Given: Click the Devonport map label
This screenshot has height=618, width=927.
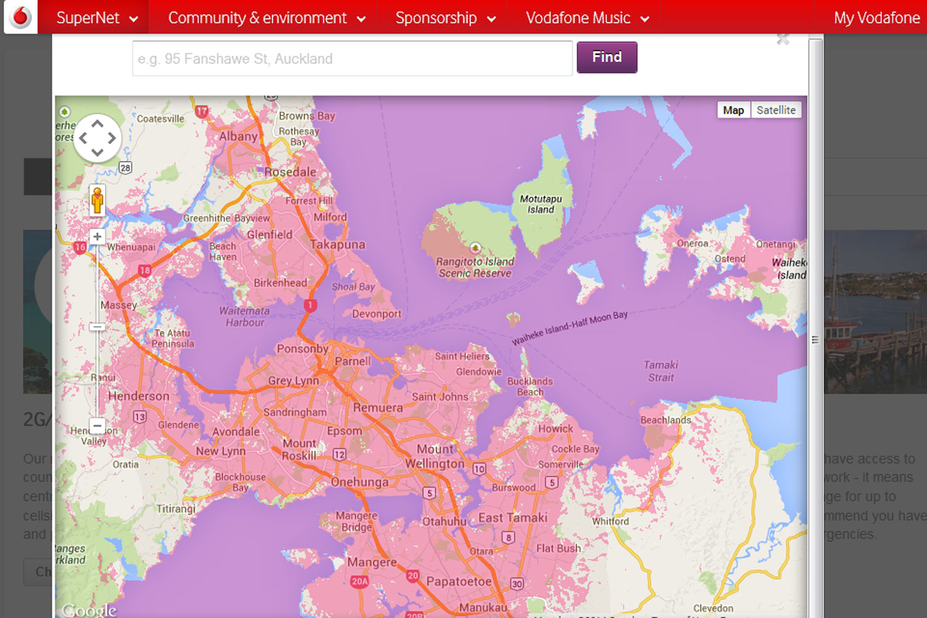Looking at the screenshot, I should pos(376,314).
